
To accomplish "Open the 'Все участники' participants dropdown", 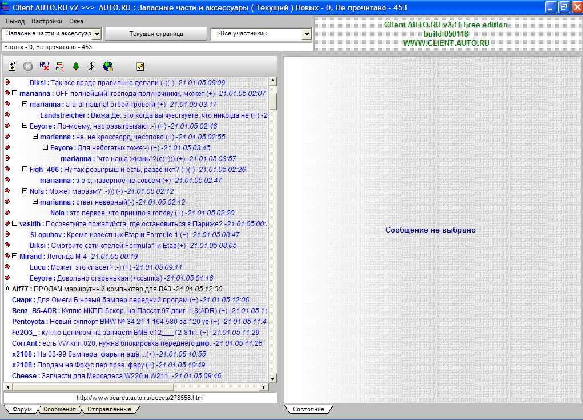I will click(x=307, y=34).
